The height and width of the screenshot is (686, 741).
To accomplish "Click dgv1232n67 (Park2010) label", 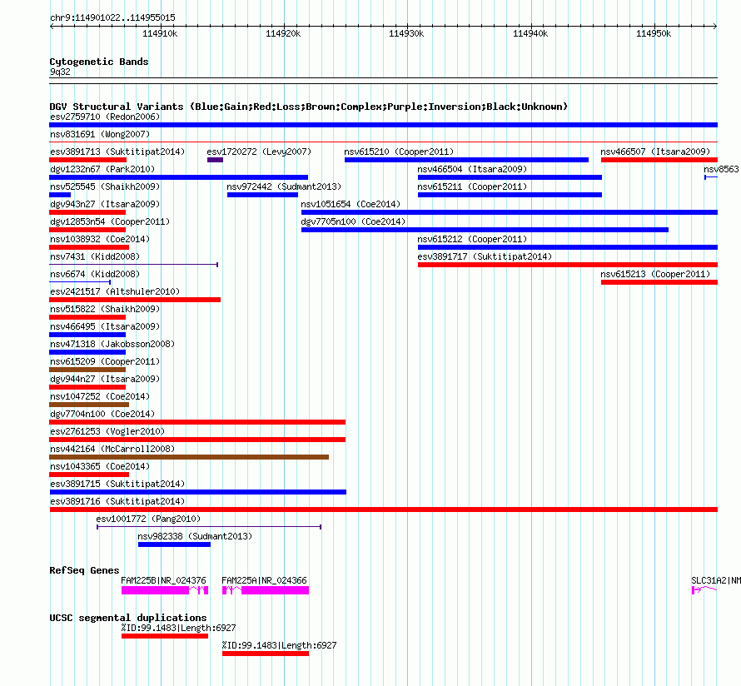I will (102, 169).
